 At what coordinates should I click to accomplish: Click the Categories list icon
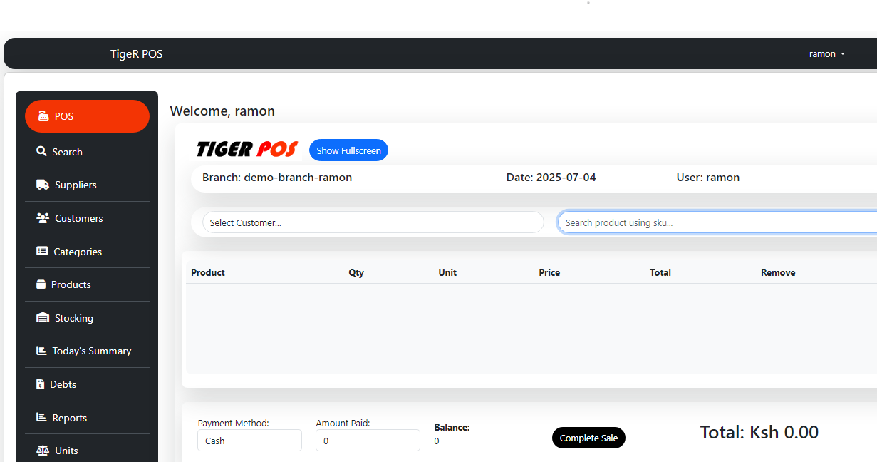click(x=42, y=251)
